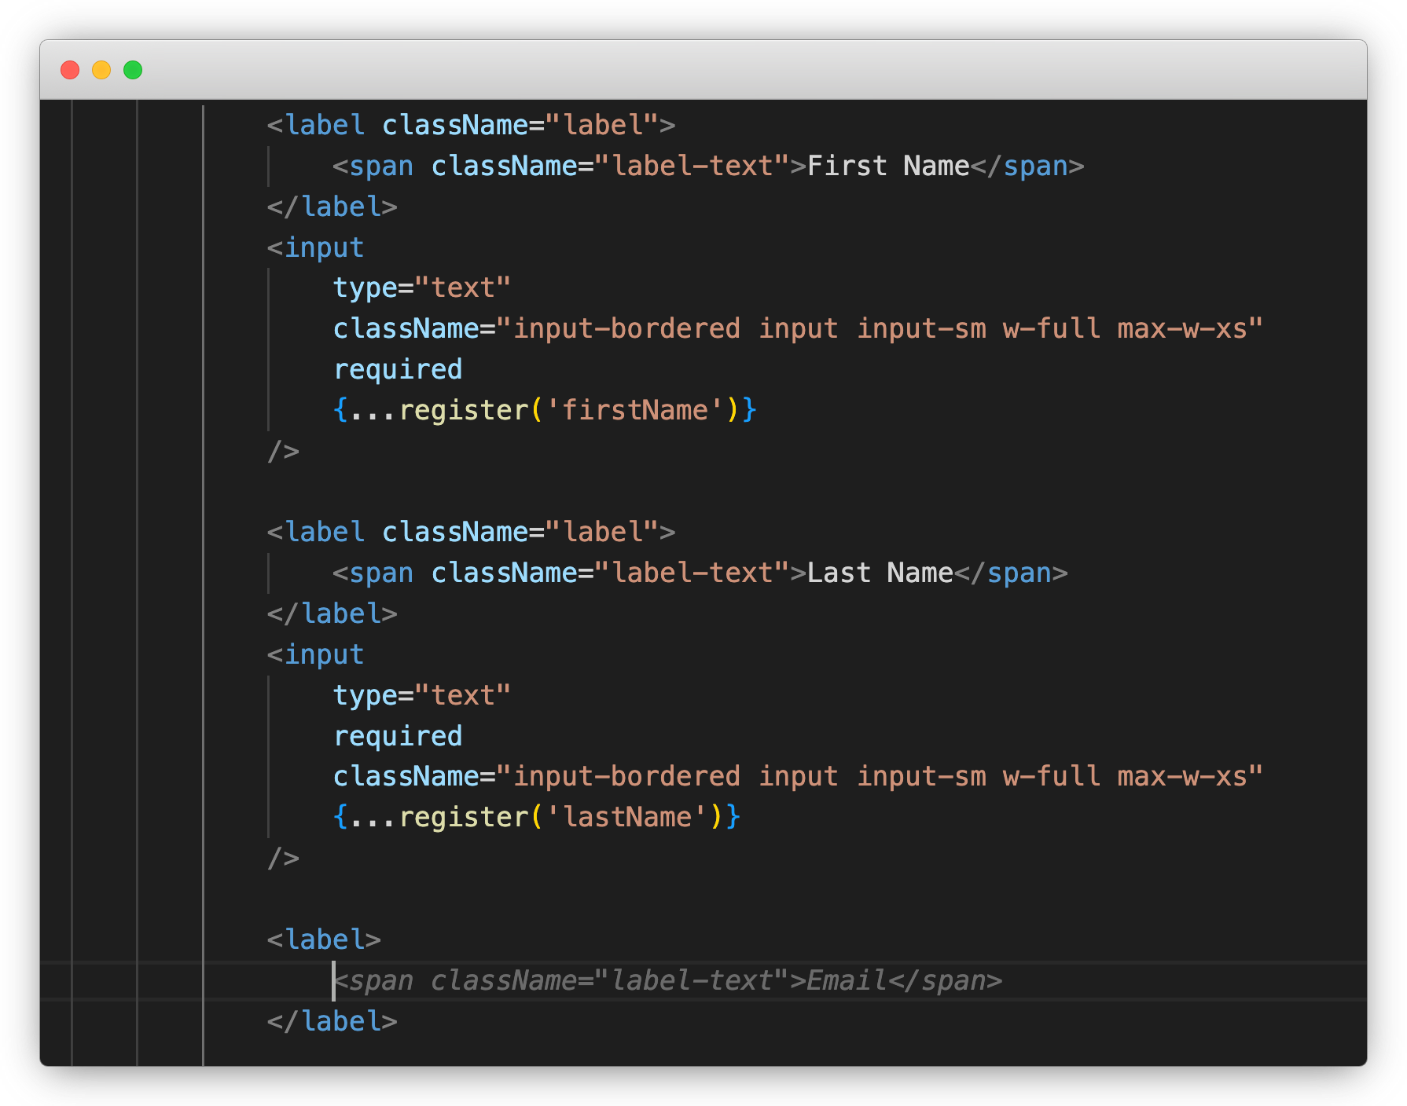Click the suggested Email span ghost text
This screenshot has height=1106, width=1407.
pyautogui.click(x=668, y=981)
